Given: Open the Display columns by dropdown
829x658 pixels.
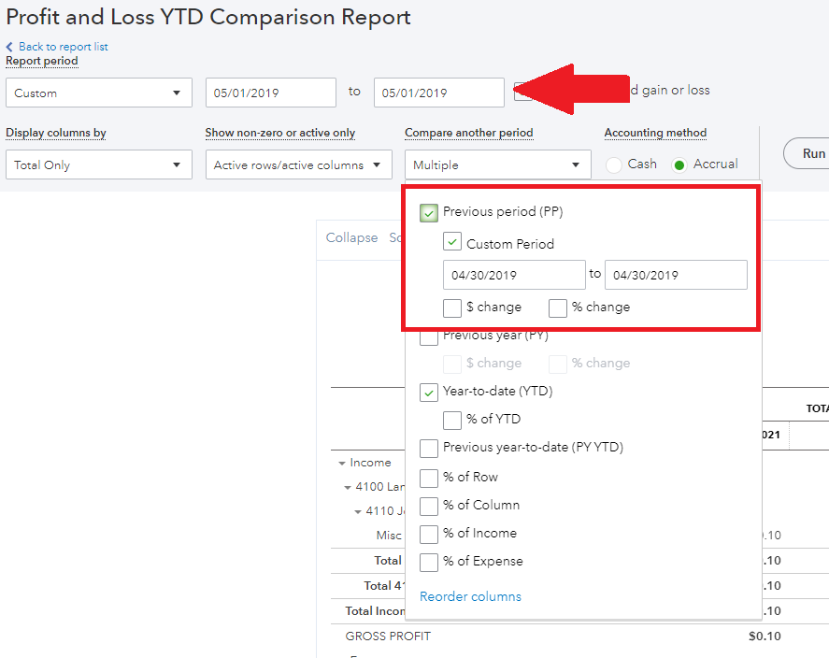Looking at the screenshot, I should (98, 165).
